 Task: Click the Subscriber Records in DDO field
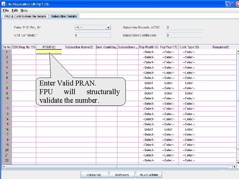point(185,28)
